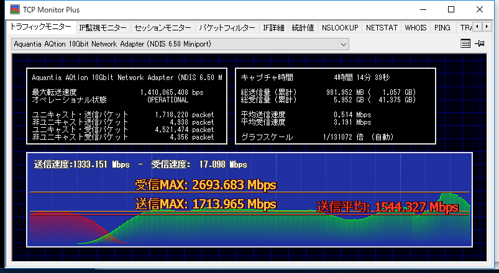Minimize the TCP Monitor Plus window
Screen dimensions: 499x273
423,9
